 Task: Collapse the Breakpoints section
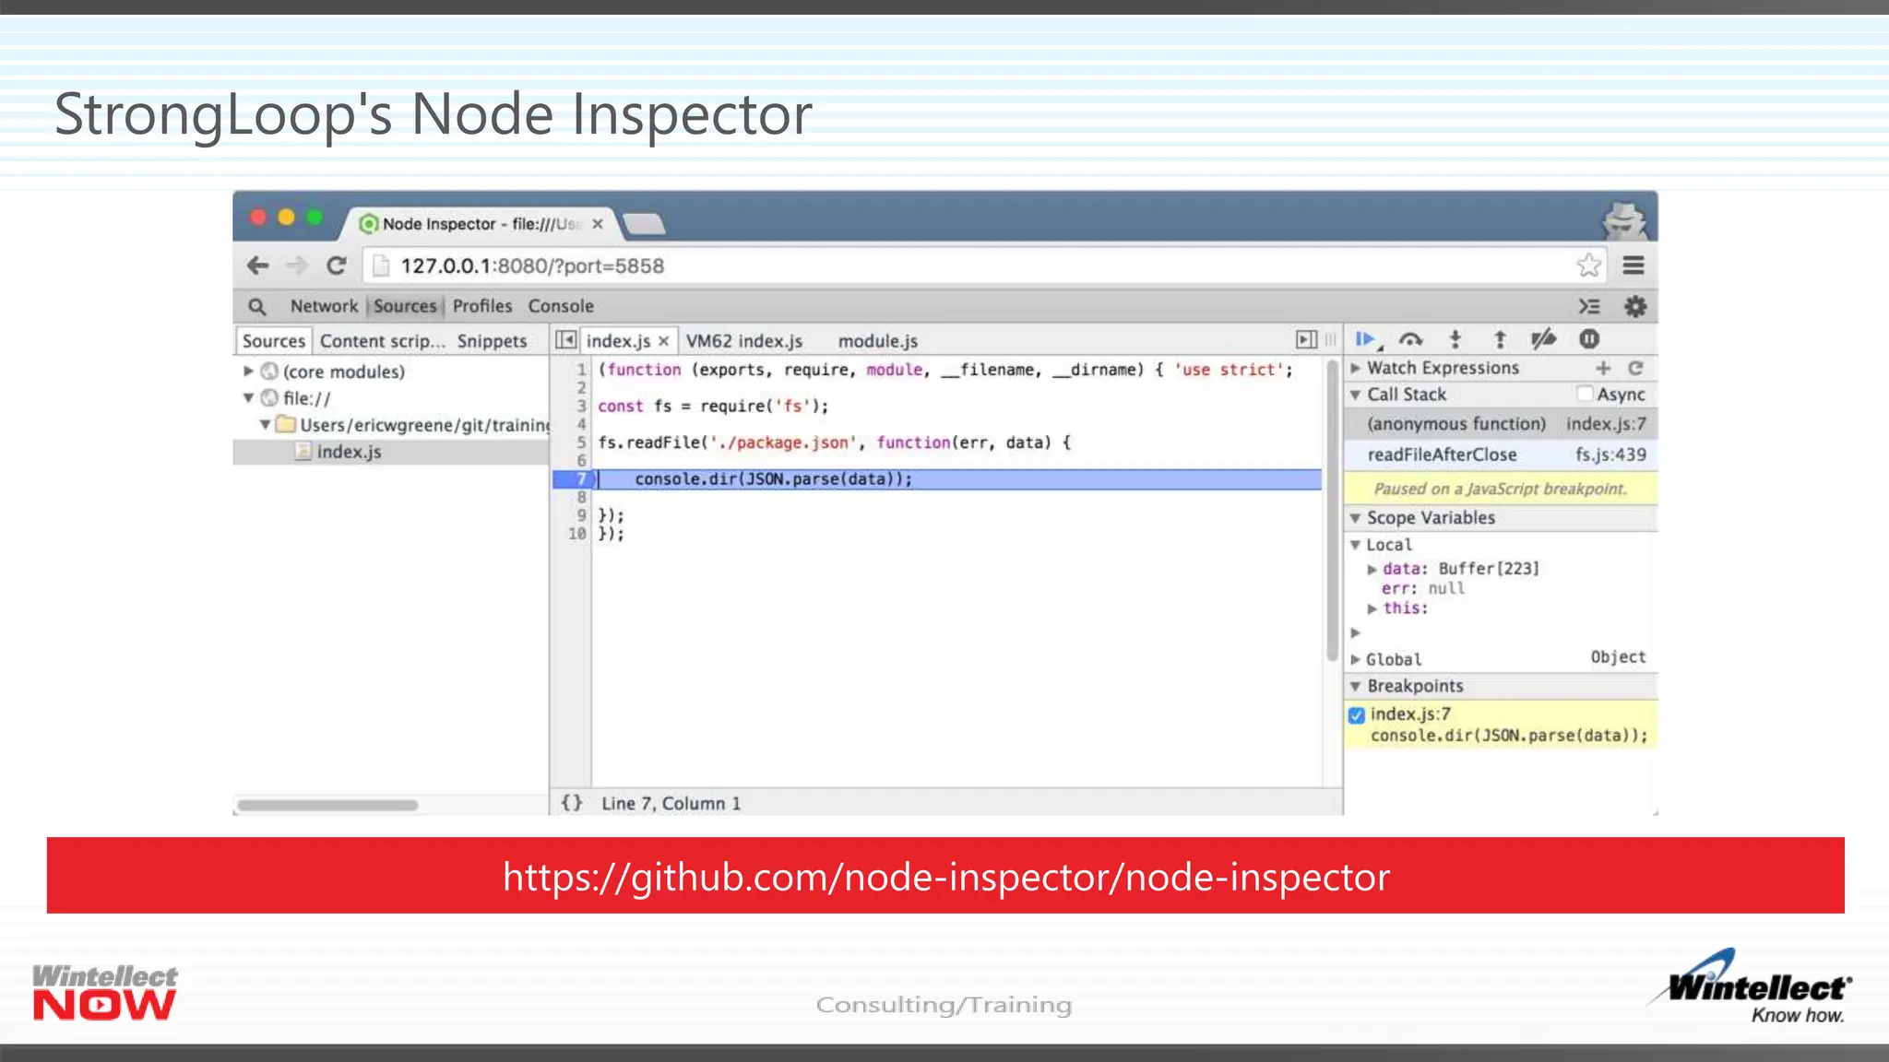(1355, 686)
